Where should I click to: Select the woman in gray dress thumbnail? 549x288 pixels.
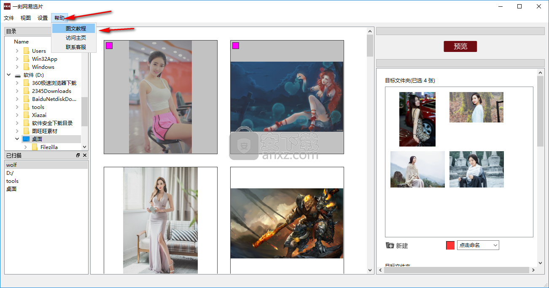coord(161,220)
